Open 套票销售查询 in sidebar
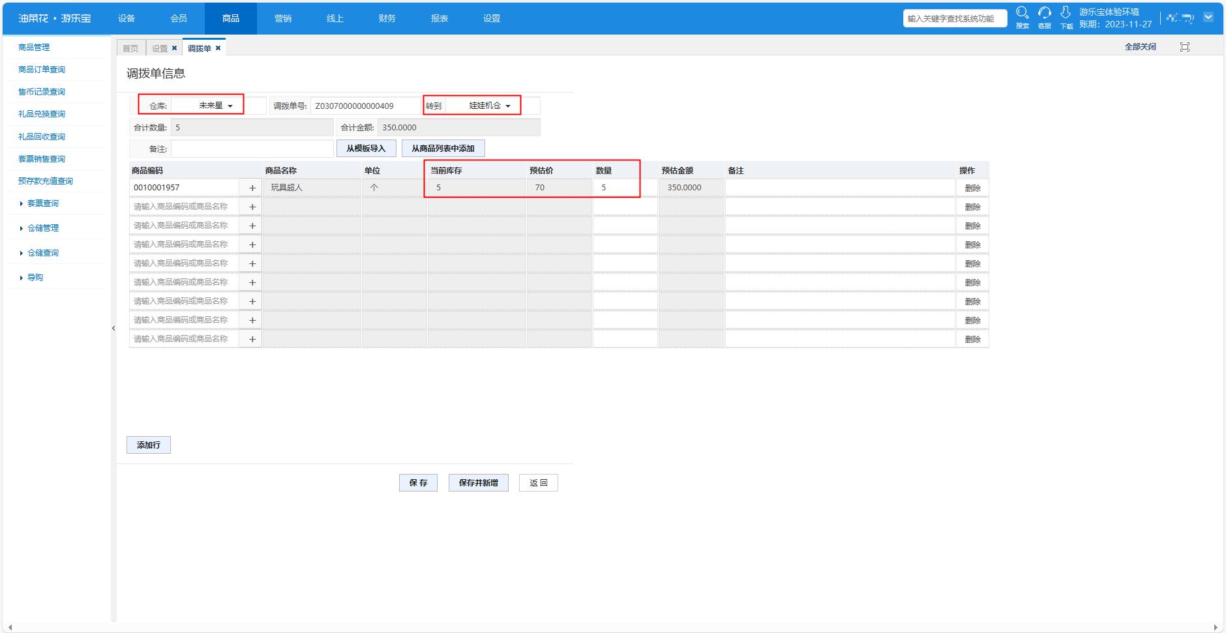Screen dimensions: 1226x633 tap(42, 159)
